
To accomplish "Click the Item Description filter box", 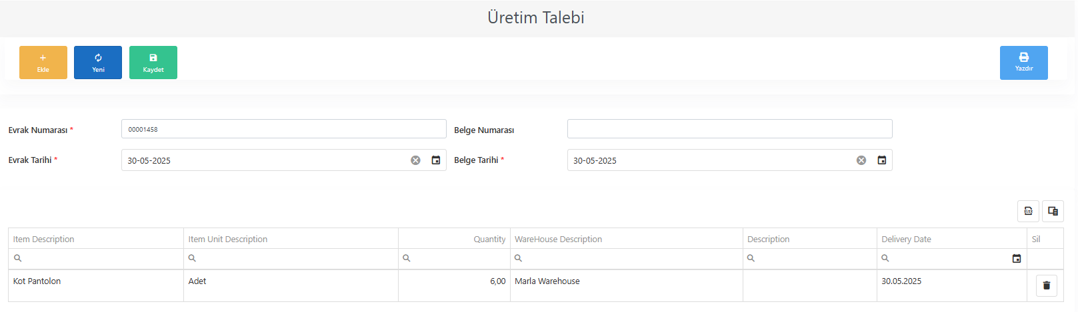I will click(x=96, y=258).
